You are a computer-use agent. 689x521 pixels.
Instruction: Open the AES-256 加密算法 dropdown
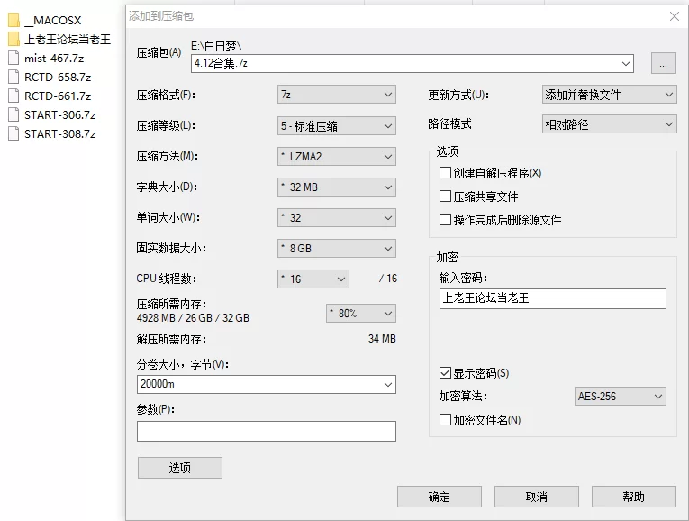(620, 397)
